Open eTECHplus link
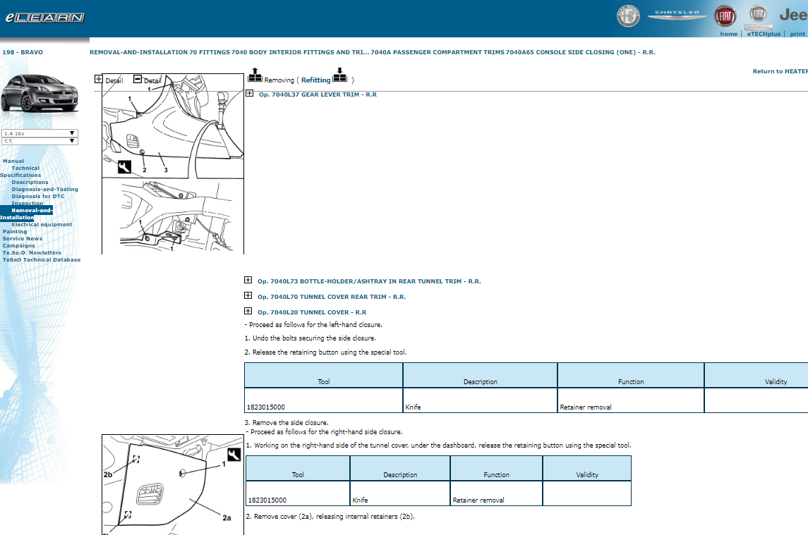The image size is (808, 535). 764,34
